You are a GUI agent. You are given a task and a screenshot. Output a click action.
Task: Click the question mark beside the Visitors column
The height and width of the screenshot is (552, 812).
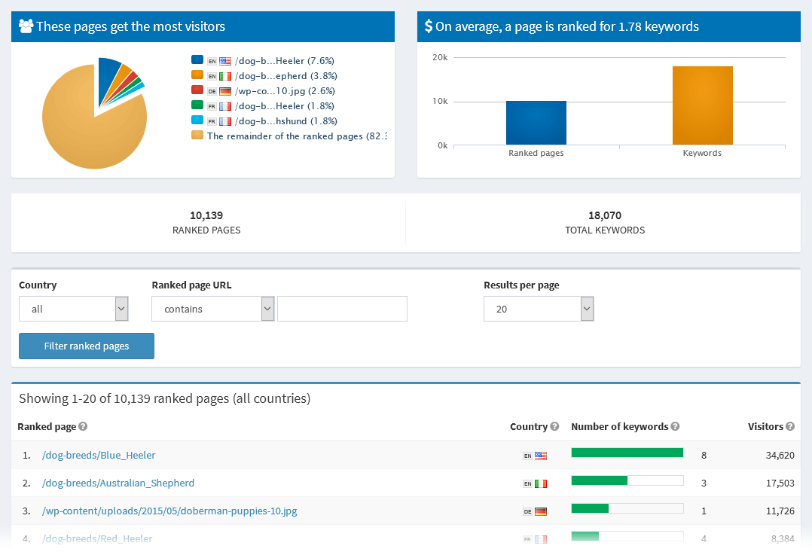tap(791, 426)
